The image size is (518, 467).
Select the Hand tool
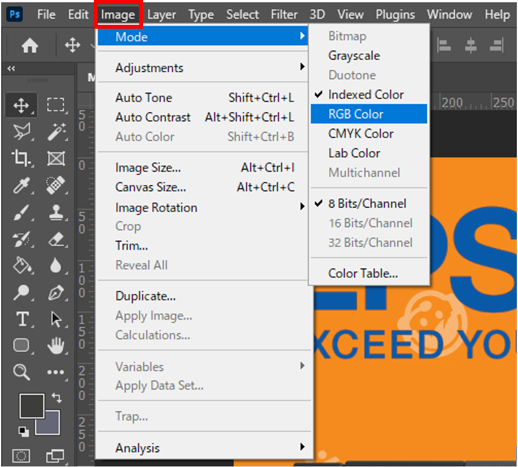[55, 346]
